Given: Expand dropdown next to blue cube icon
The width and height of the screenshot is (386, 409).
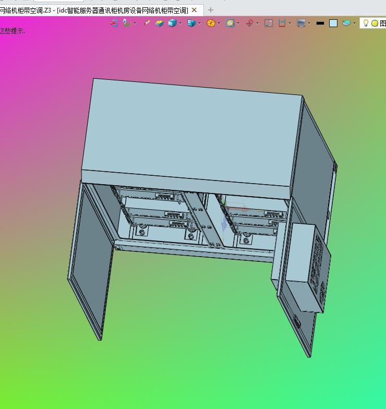Looking at the screenshot, I should 180,23.
